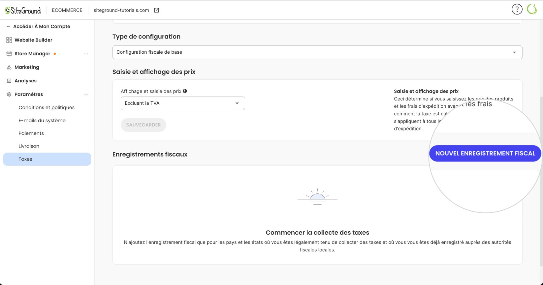This screenshot has width=543, height=285.
Task: Open the siteground-tutorials.com site link
Action: 121,10
